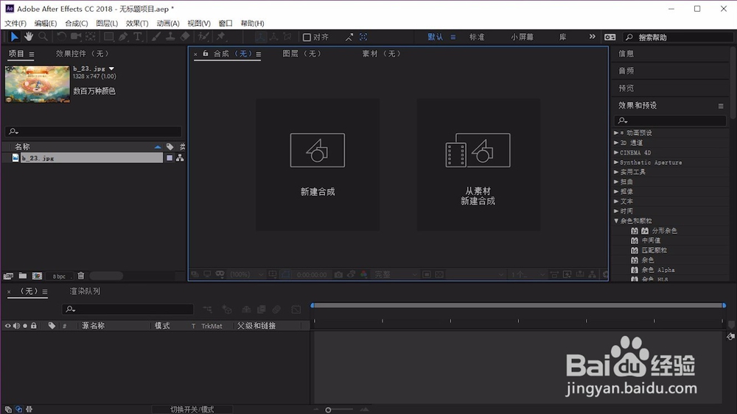Click the flowchart icon beside b_23.jpg

(180, 158)
